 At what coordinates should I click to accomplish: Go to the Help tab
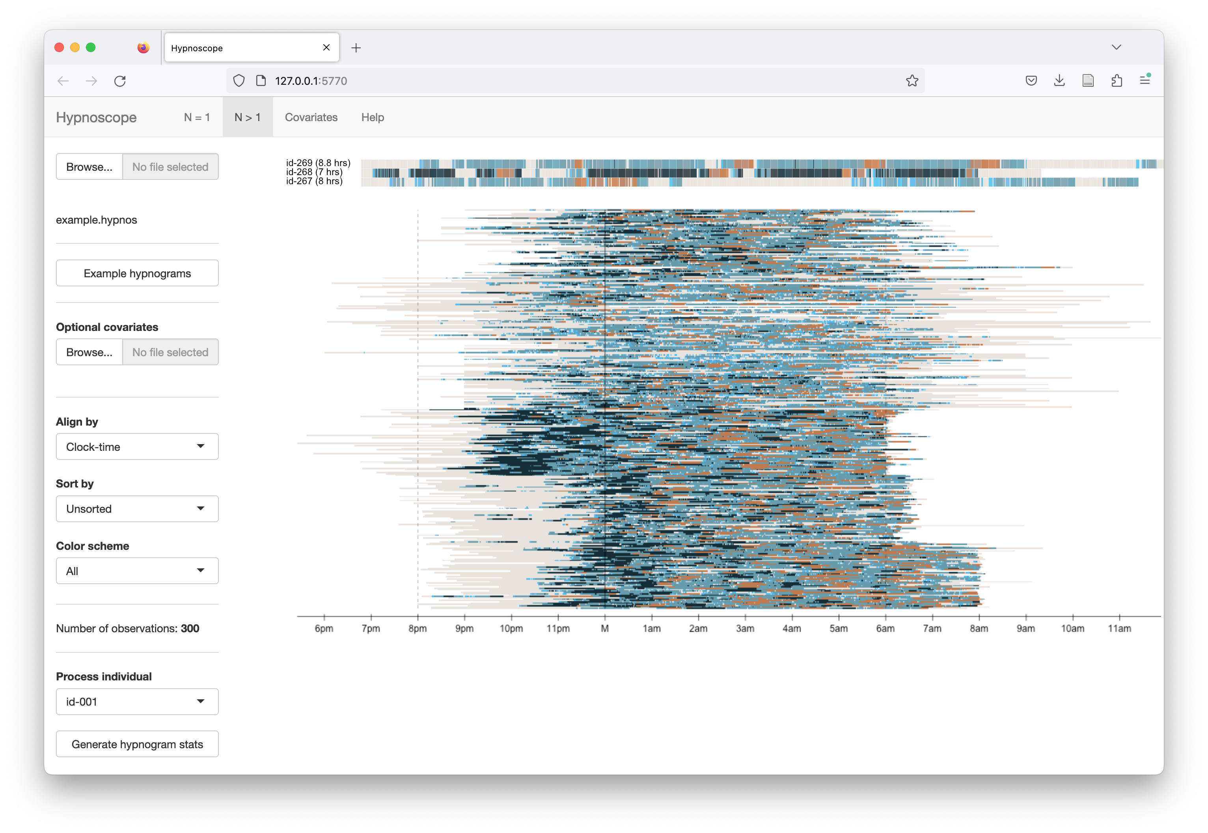(x=373, y=118)
